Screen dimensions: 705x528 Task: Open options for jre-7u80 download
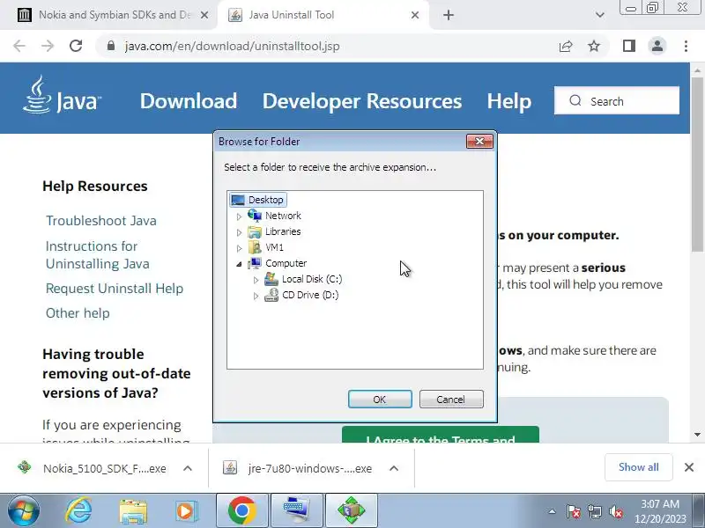tap(394, 468)
